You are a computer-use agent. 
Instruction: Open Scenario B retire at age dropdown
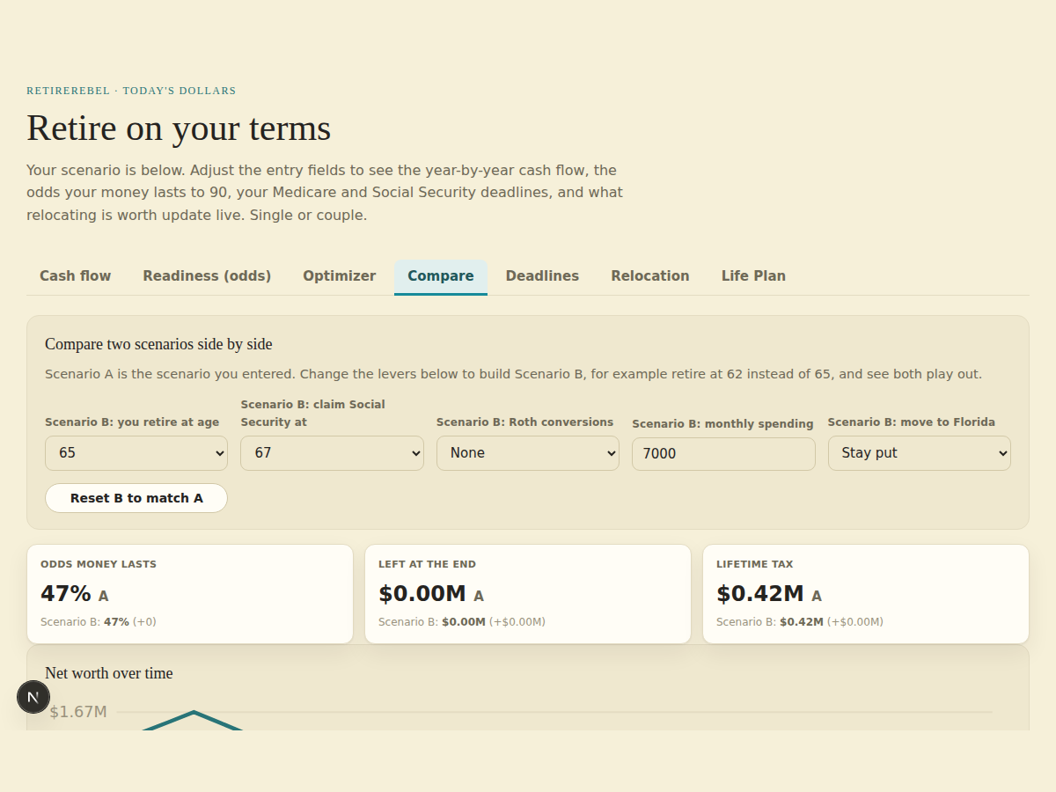[136, 453]
